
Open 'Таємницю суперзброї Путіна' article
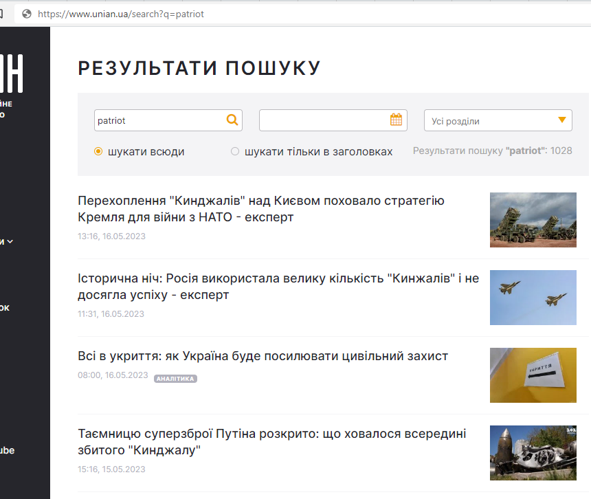271,442
